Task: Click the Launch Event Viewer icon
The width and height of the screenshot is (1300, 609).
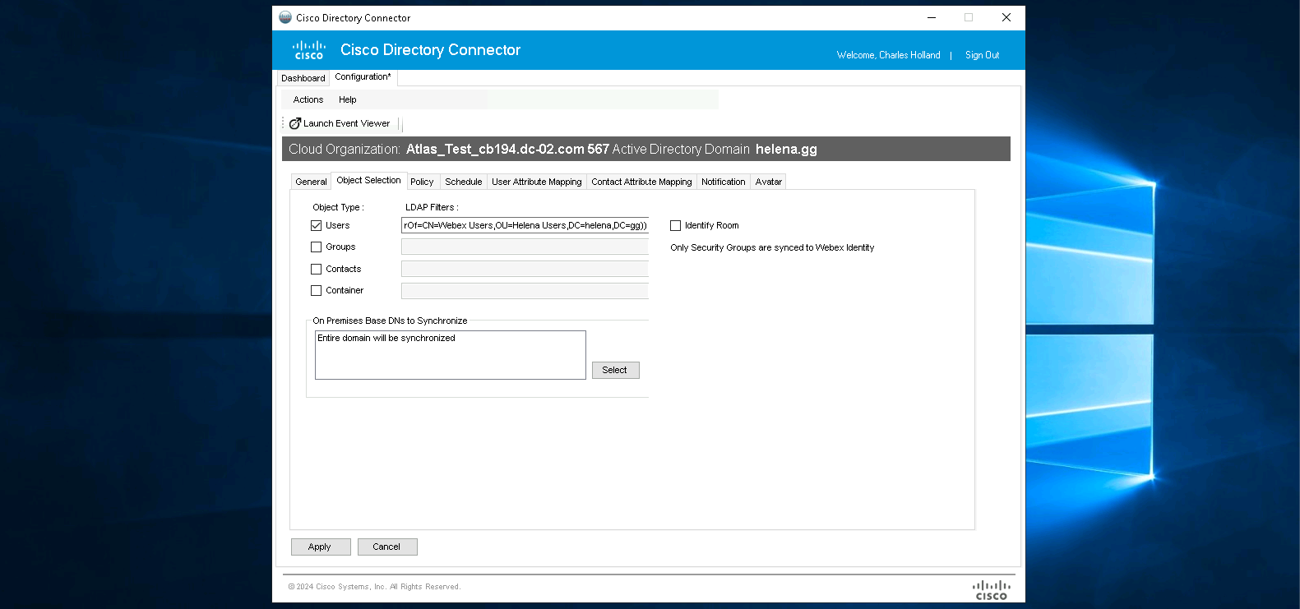Action: (x=294, y=123)
